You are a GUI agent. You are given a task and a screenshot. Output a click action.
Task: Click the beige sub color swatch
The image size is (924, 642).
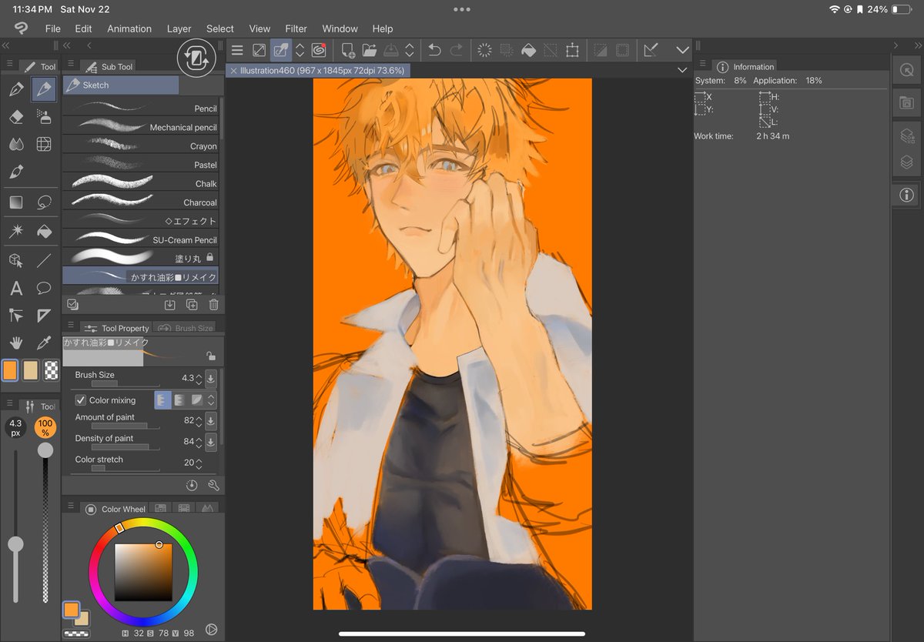tap(31, 370)
